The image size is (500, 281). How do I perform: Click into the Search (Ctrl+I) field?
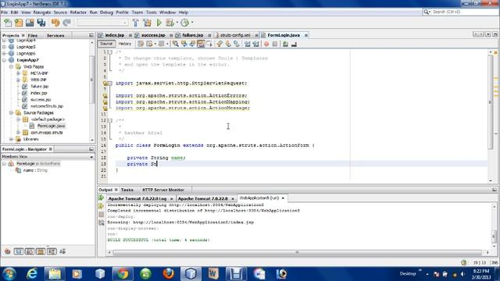[x=463, y=12]
